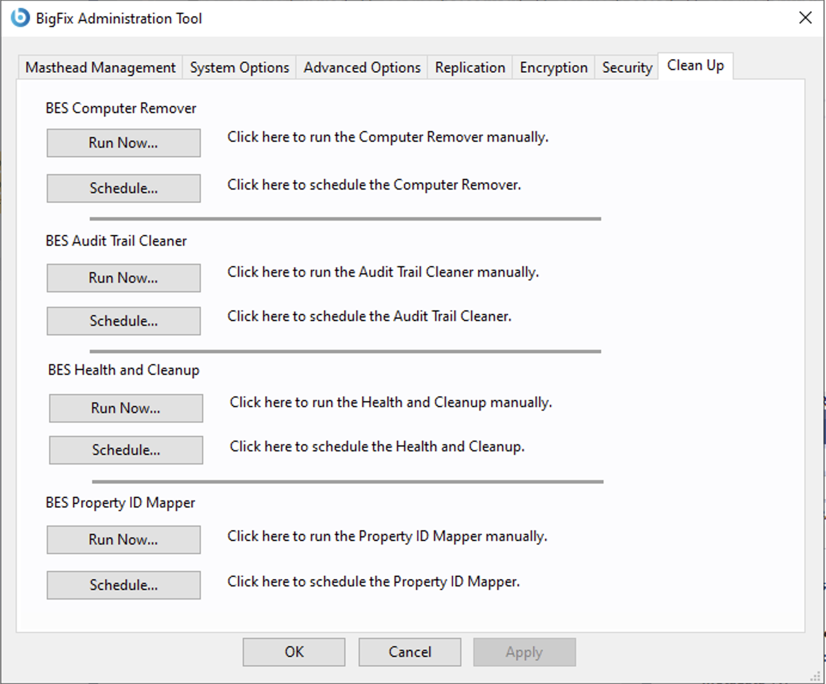826x684 pixels.
Task: Run the BES Computer Remover now
Action: click(x=124, y=143)
